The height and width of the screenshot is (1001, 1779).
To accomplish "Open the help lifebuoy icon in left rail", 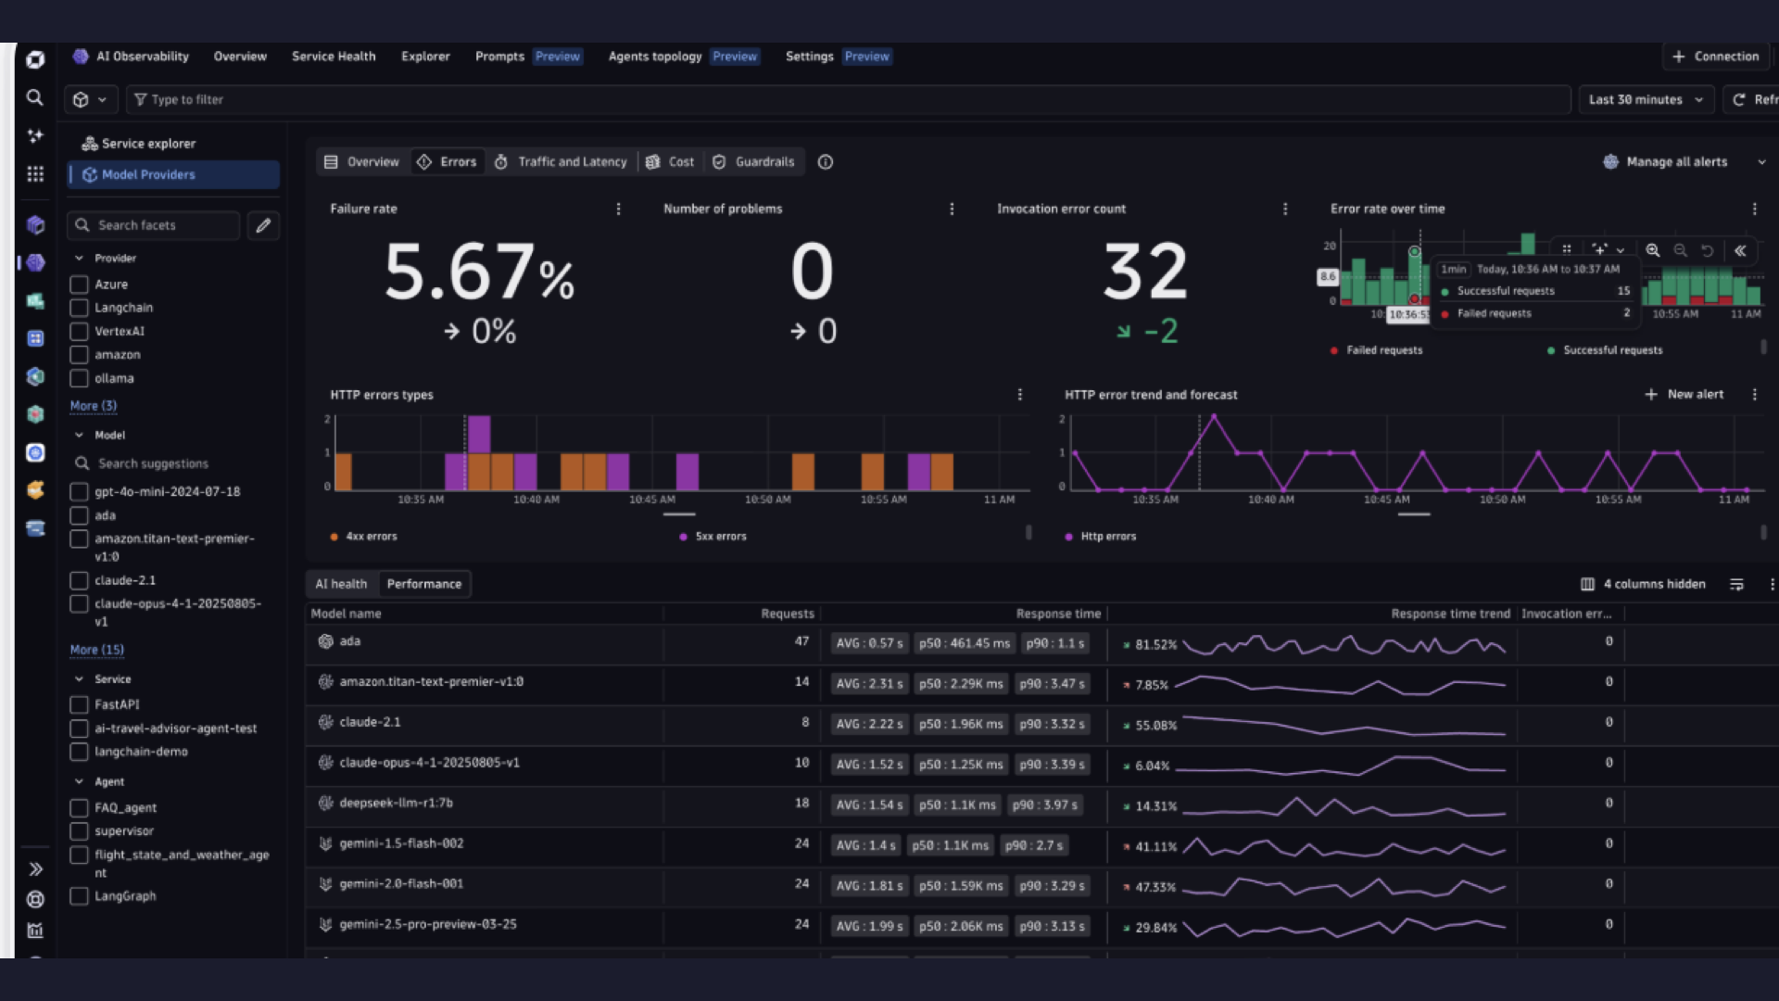I will 35,899.
